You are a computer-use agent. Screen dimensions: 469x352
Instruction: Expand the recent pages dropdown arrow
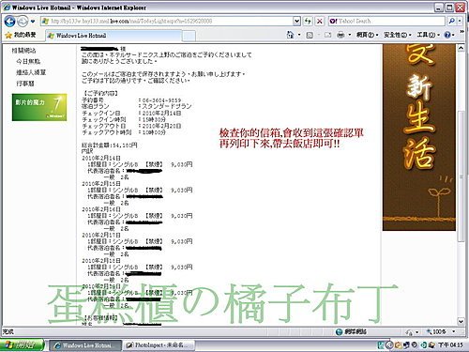tap(33, 22)
